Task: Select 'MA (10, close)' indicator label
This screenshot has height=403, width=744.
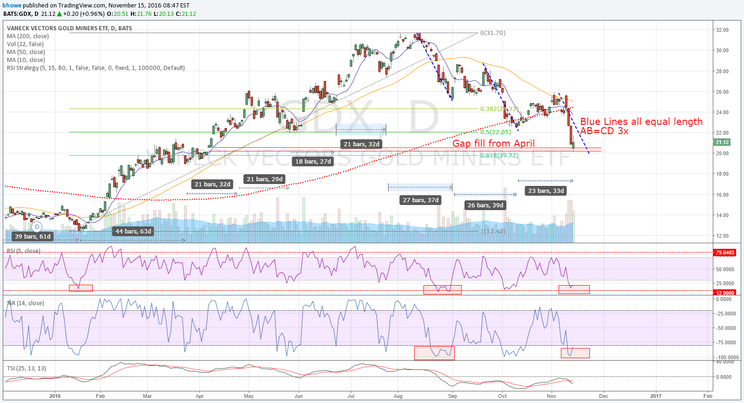Action: (26, 60)
